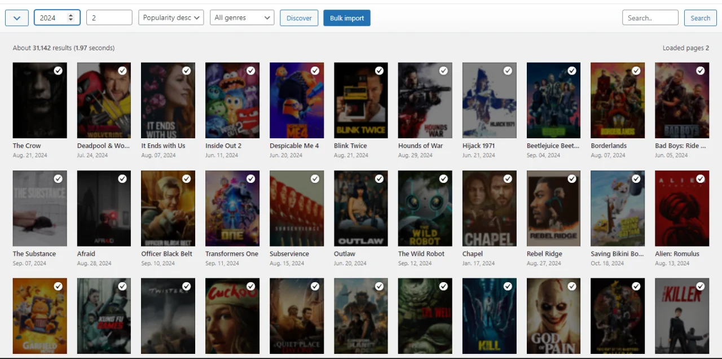This screenshot has height=359, width=722.
Task: Deselect the God of Pain checkmark
Action: [573, 286]
